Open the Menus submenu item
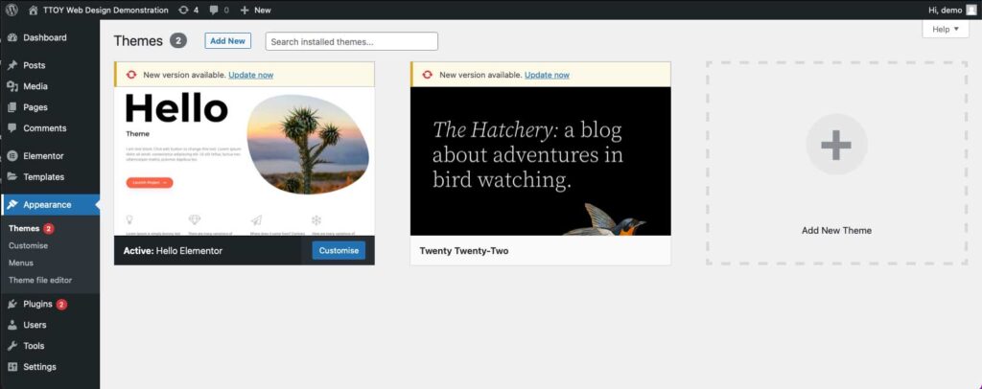The image size is (982, 389). [21, 263]
